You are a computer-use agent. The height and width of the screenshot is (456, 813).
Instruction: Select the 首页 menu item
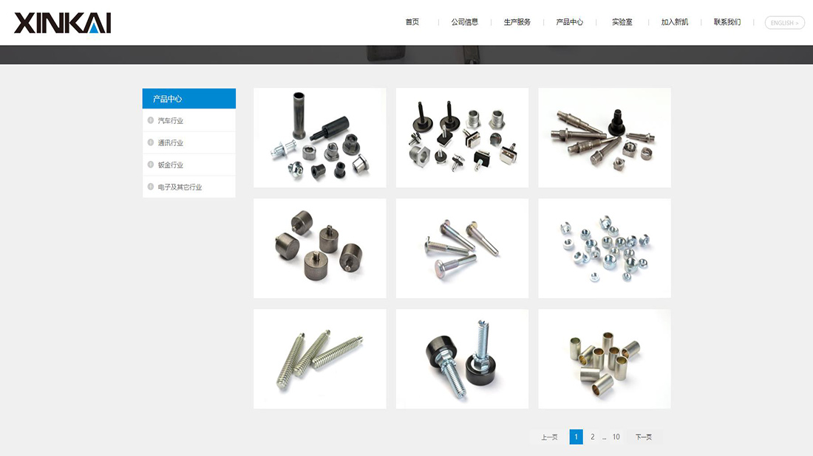click(412, 22)
